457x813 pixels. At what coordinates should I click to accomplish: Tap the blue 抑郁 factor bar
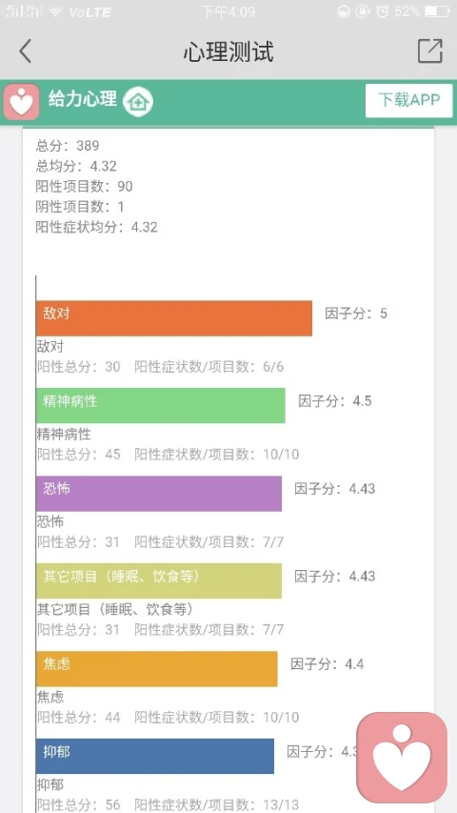pos(155,756)
